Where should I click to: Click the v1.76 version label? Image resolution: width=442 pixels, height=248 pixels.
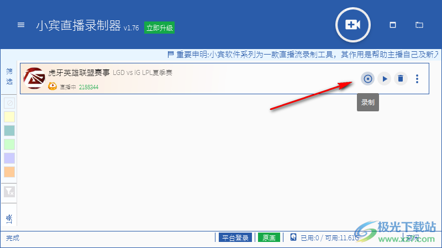pyautogui.click(x=131, y=28)
